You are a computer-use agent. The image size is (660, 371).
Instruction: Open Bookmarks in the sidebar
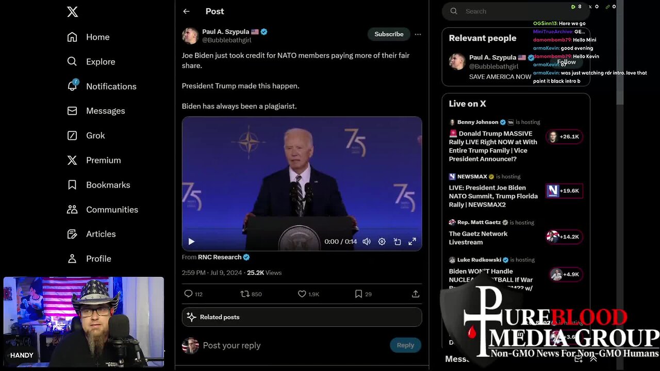click(98, 185)
